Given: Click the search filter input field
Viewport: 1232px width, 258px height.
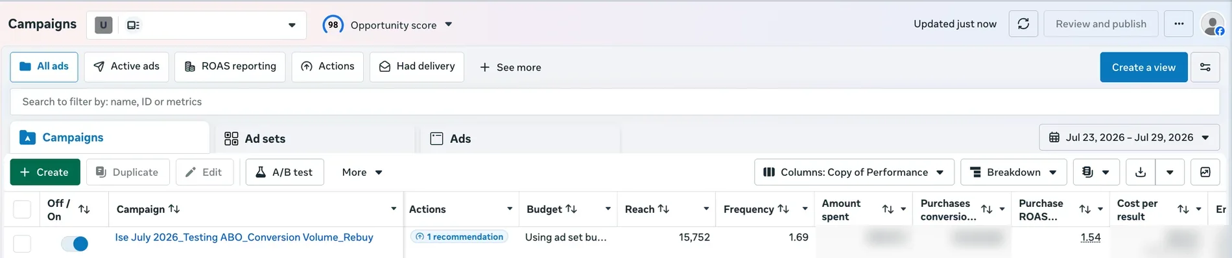Looking at the screenshot, I should click(615, 102).
